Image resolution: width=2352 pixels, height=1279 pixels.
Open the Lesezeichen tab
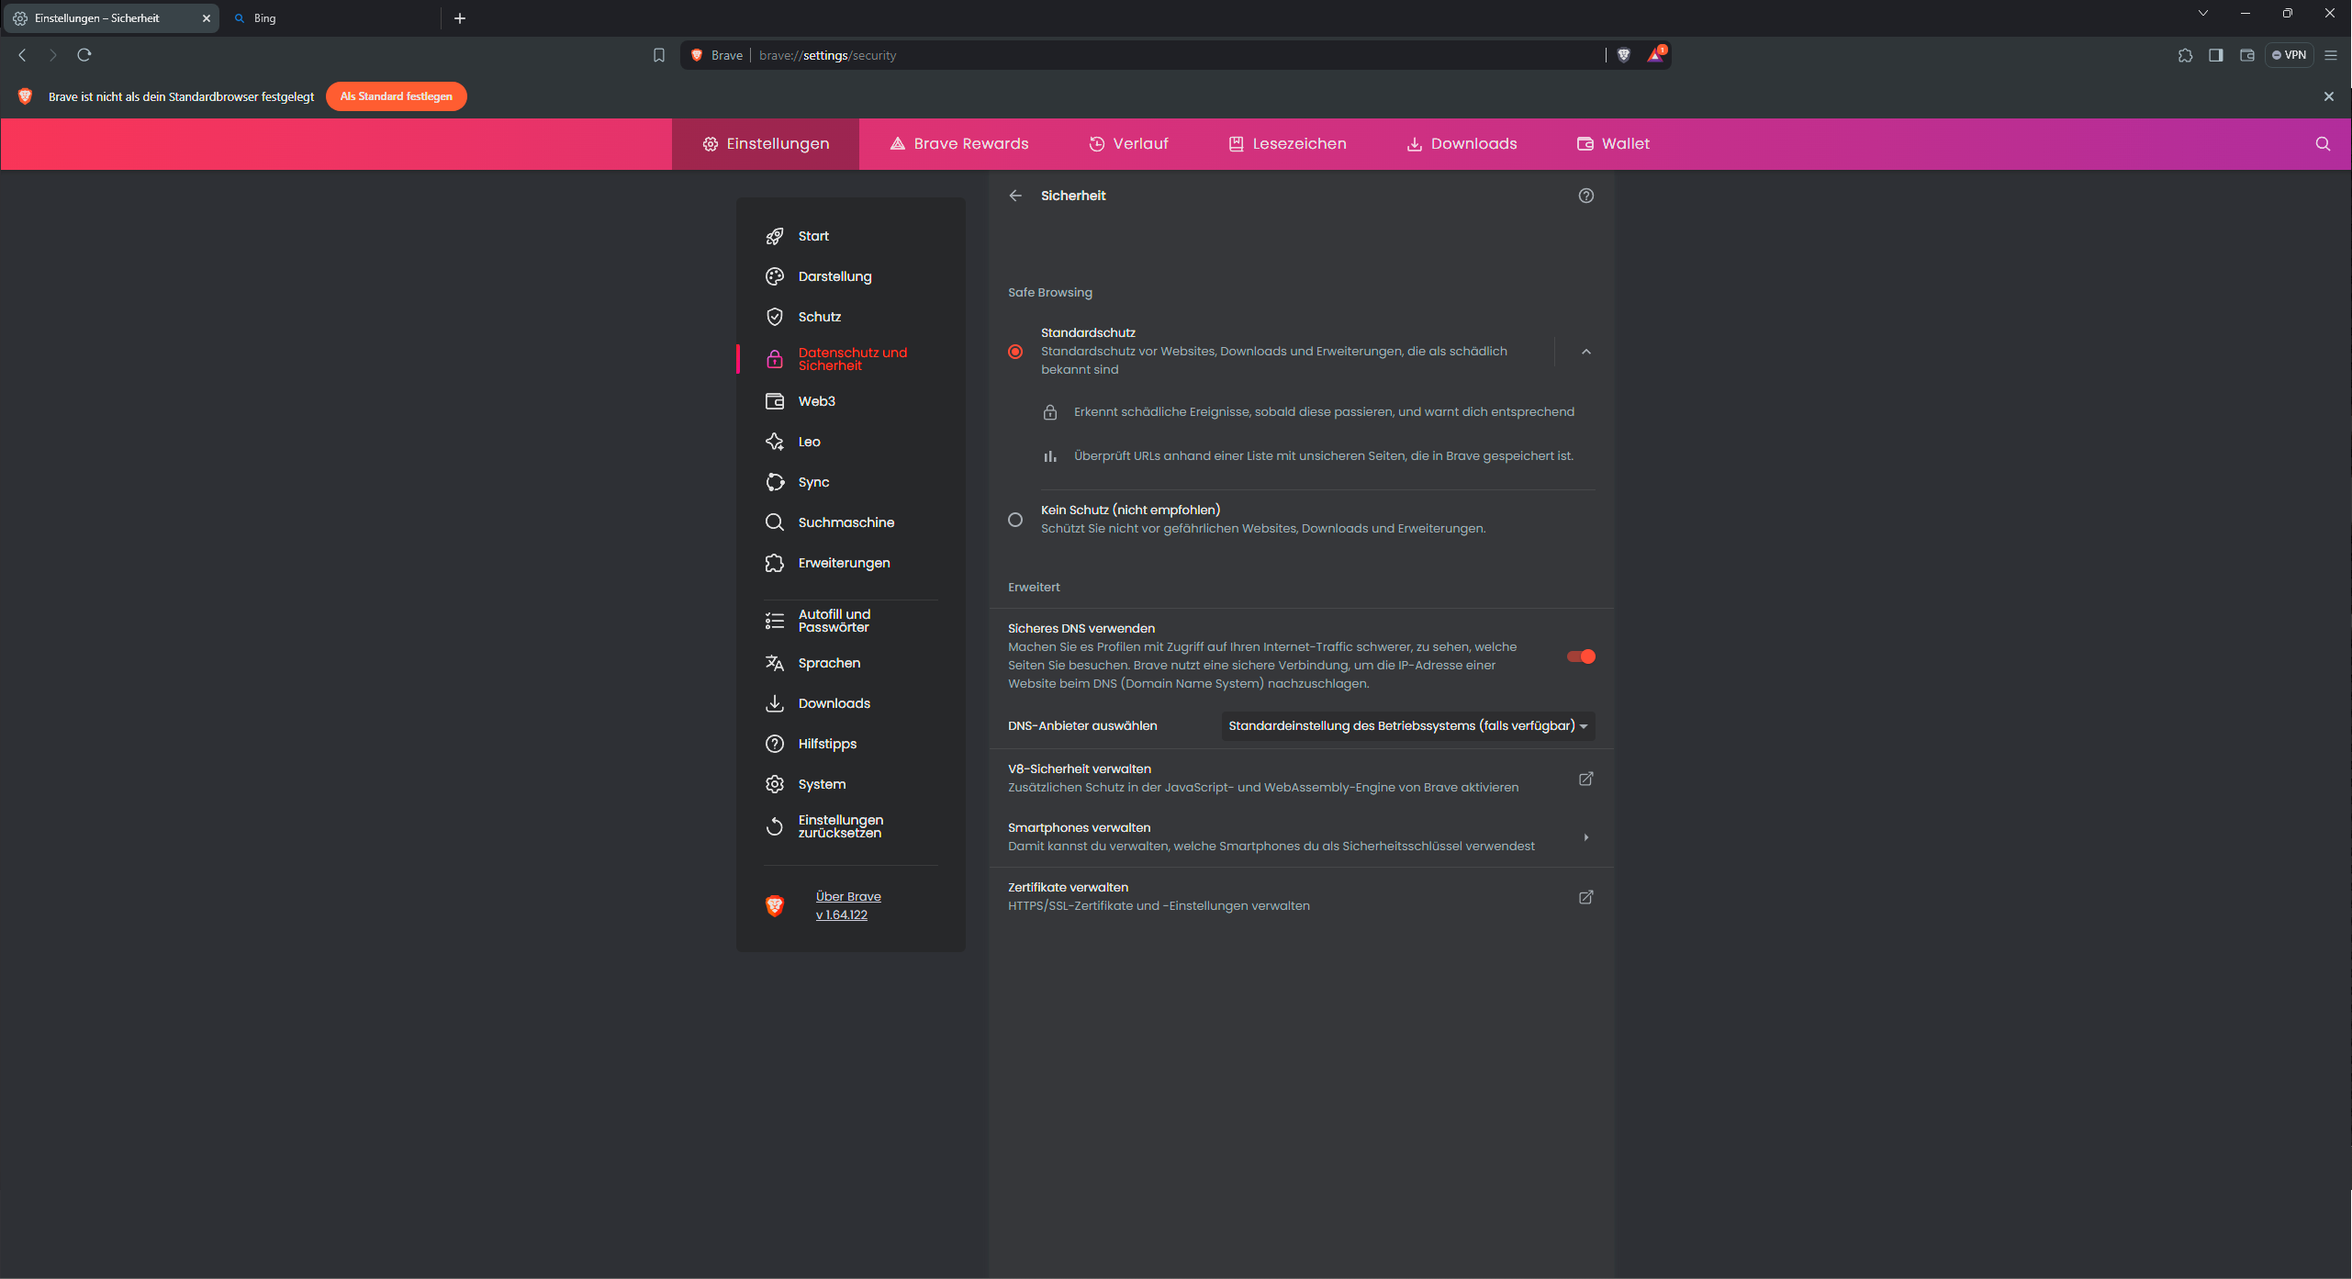coord(1287,144)
